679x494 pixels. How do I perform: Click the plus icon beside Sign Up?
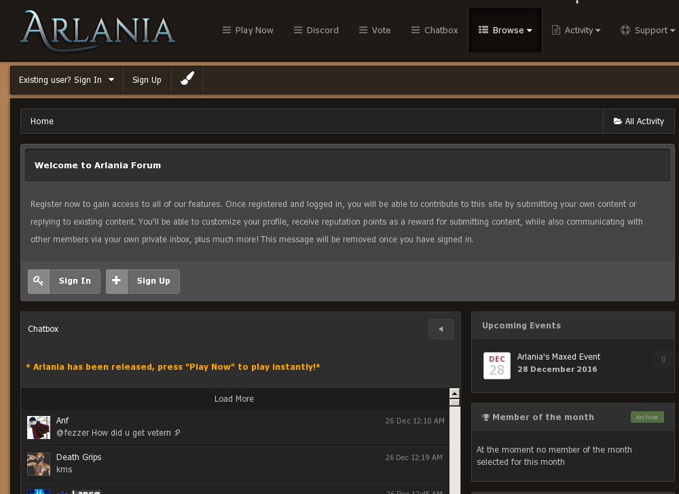117,281
